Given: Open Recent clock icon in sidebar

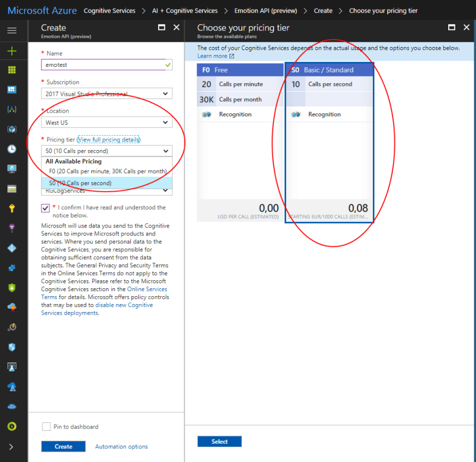Looking at the screenshot, I should click(x=12, y=149).
